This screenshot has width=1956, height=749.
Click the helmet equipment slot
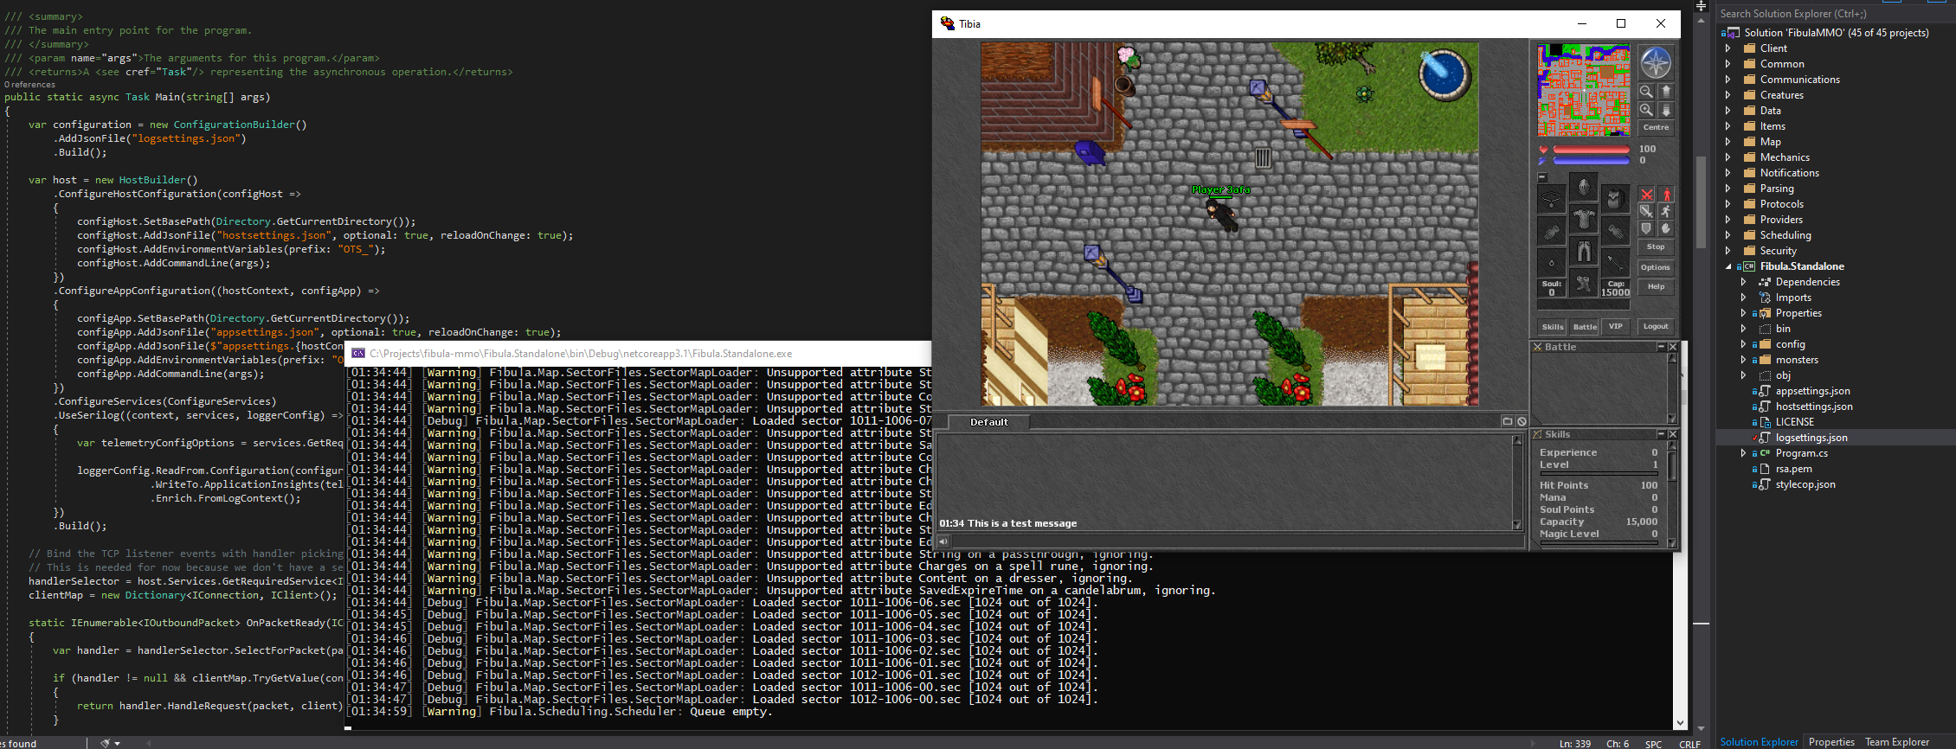(x=1583, y=187)
